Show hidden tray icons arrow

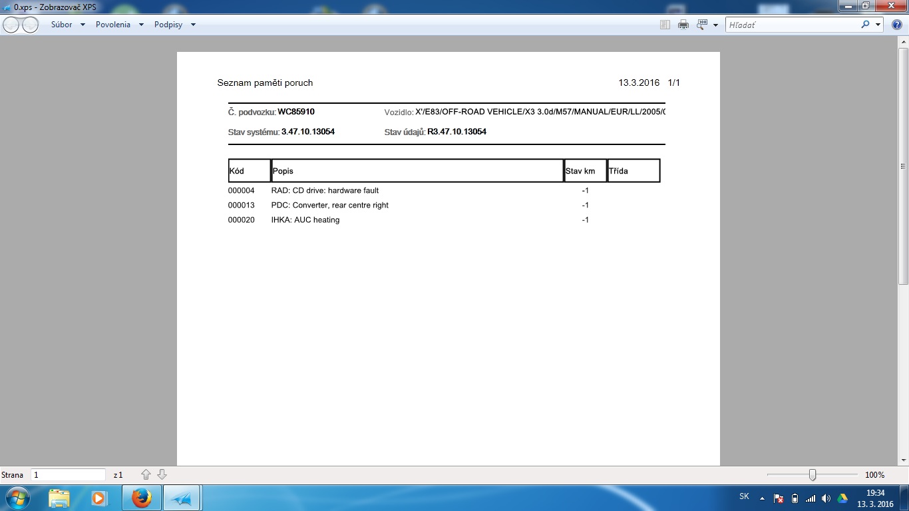coord(762,498)
